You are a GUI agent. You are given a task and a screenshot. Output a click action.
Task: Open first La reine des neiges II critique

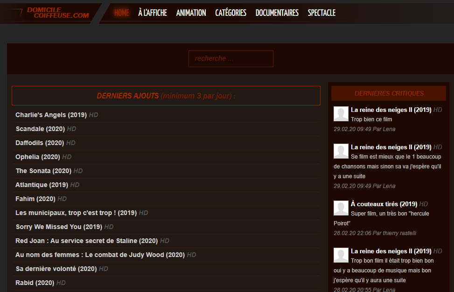tap(391, 110)
